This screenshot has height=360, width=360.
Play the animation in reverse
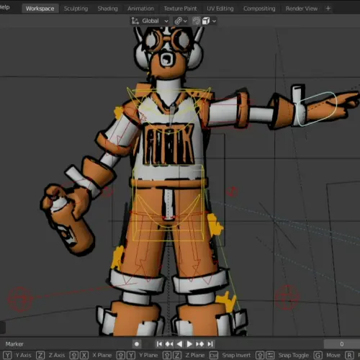click(179, 344)
